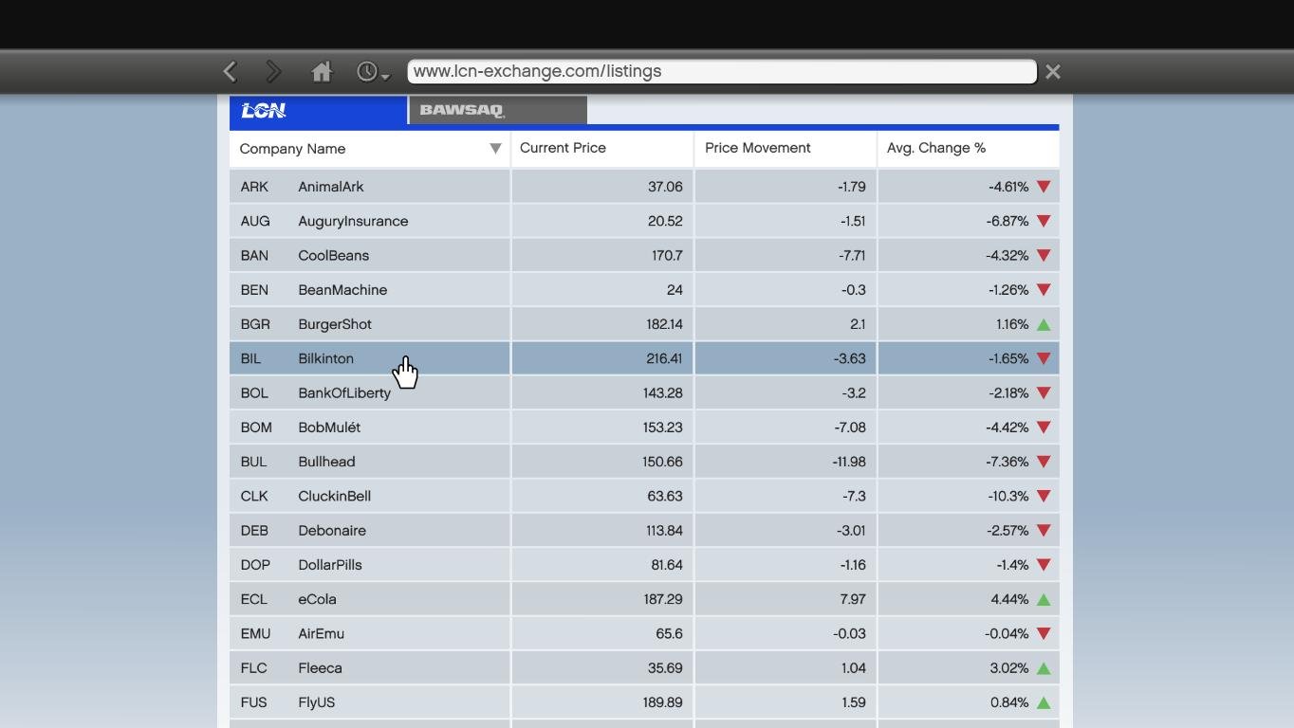This screenshot has height=728, width=1294.
Task: Click the BGR ticker symbol
Action: (255, 324)
